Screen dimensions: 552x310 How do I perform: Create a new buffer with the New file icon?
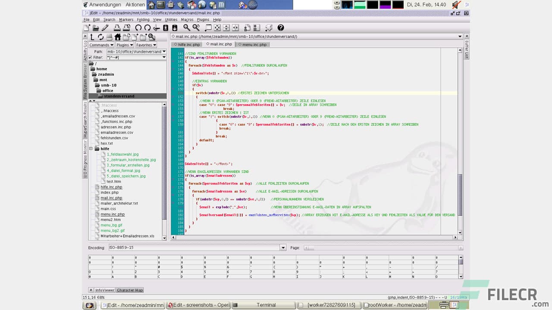point(87,28)
